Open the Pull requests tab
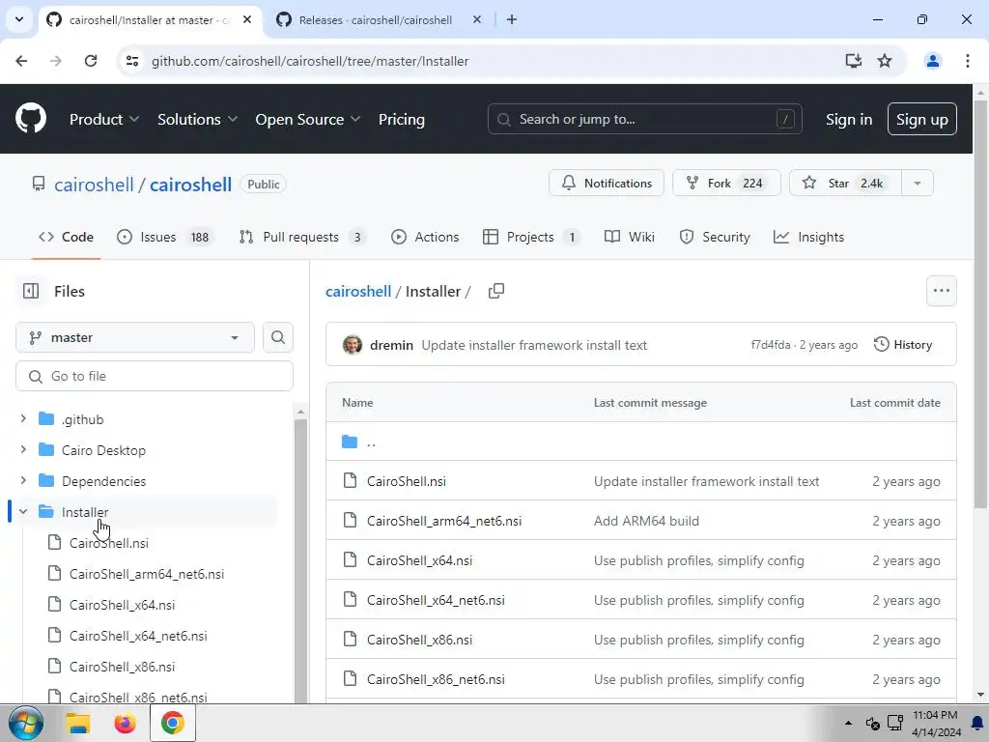The width and height of the screenshot is (989, 742). pos(302,238)
